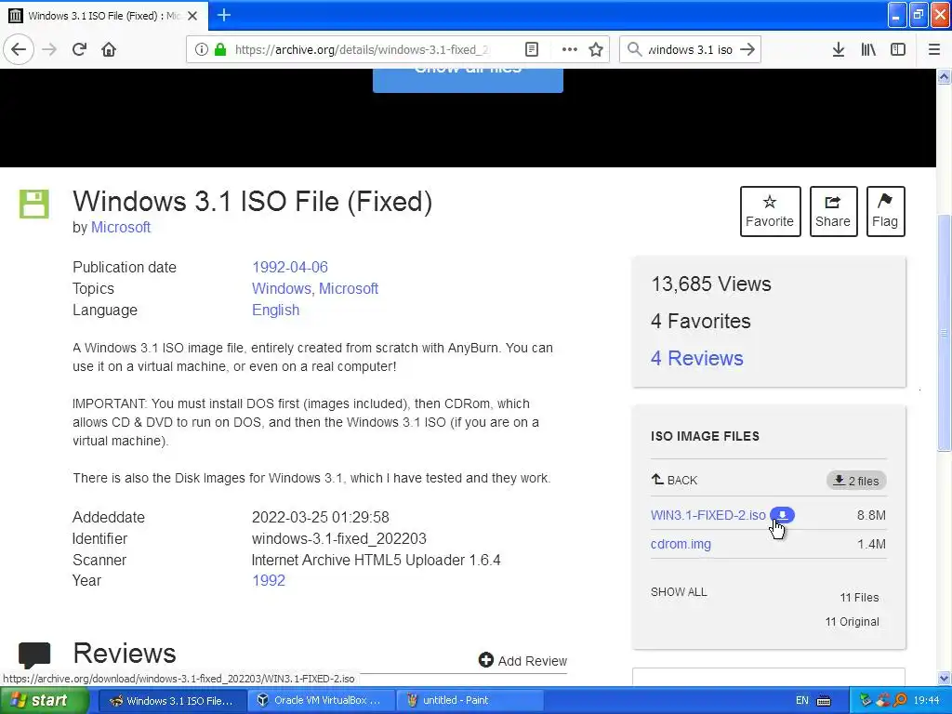Click the green floppy disk software icon
Viewport: 952px width, 714px height.
[34, 204]
